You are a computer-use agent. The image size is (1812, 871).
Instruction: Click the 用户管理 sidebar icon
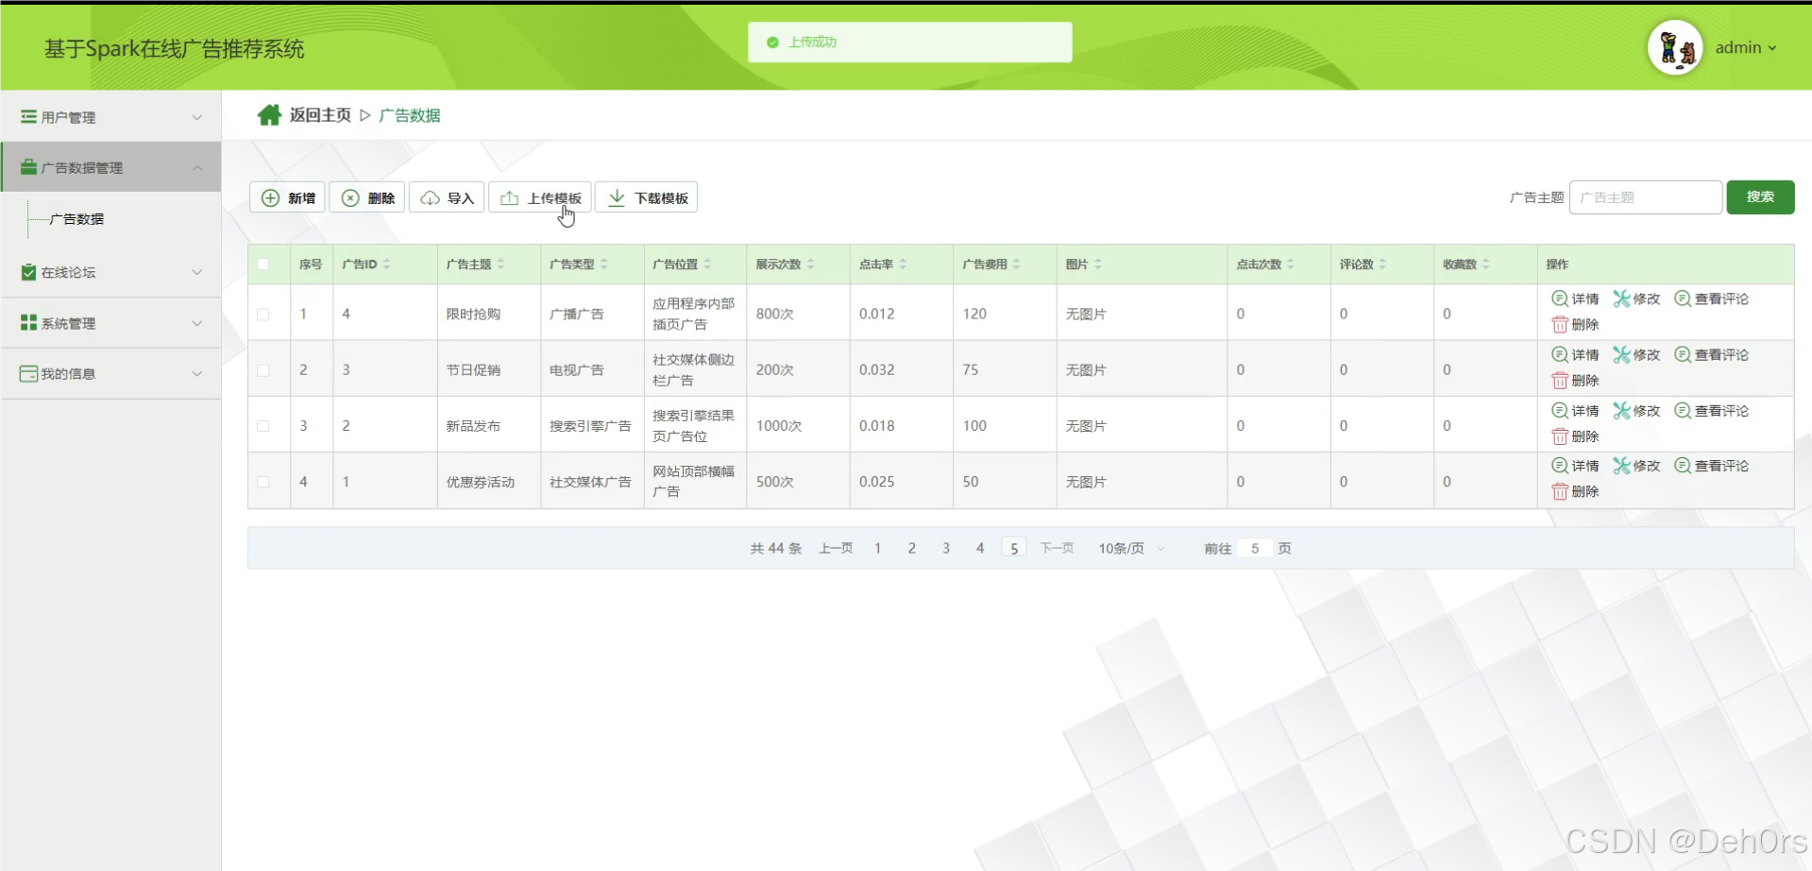click(x=26, y=115)
